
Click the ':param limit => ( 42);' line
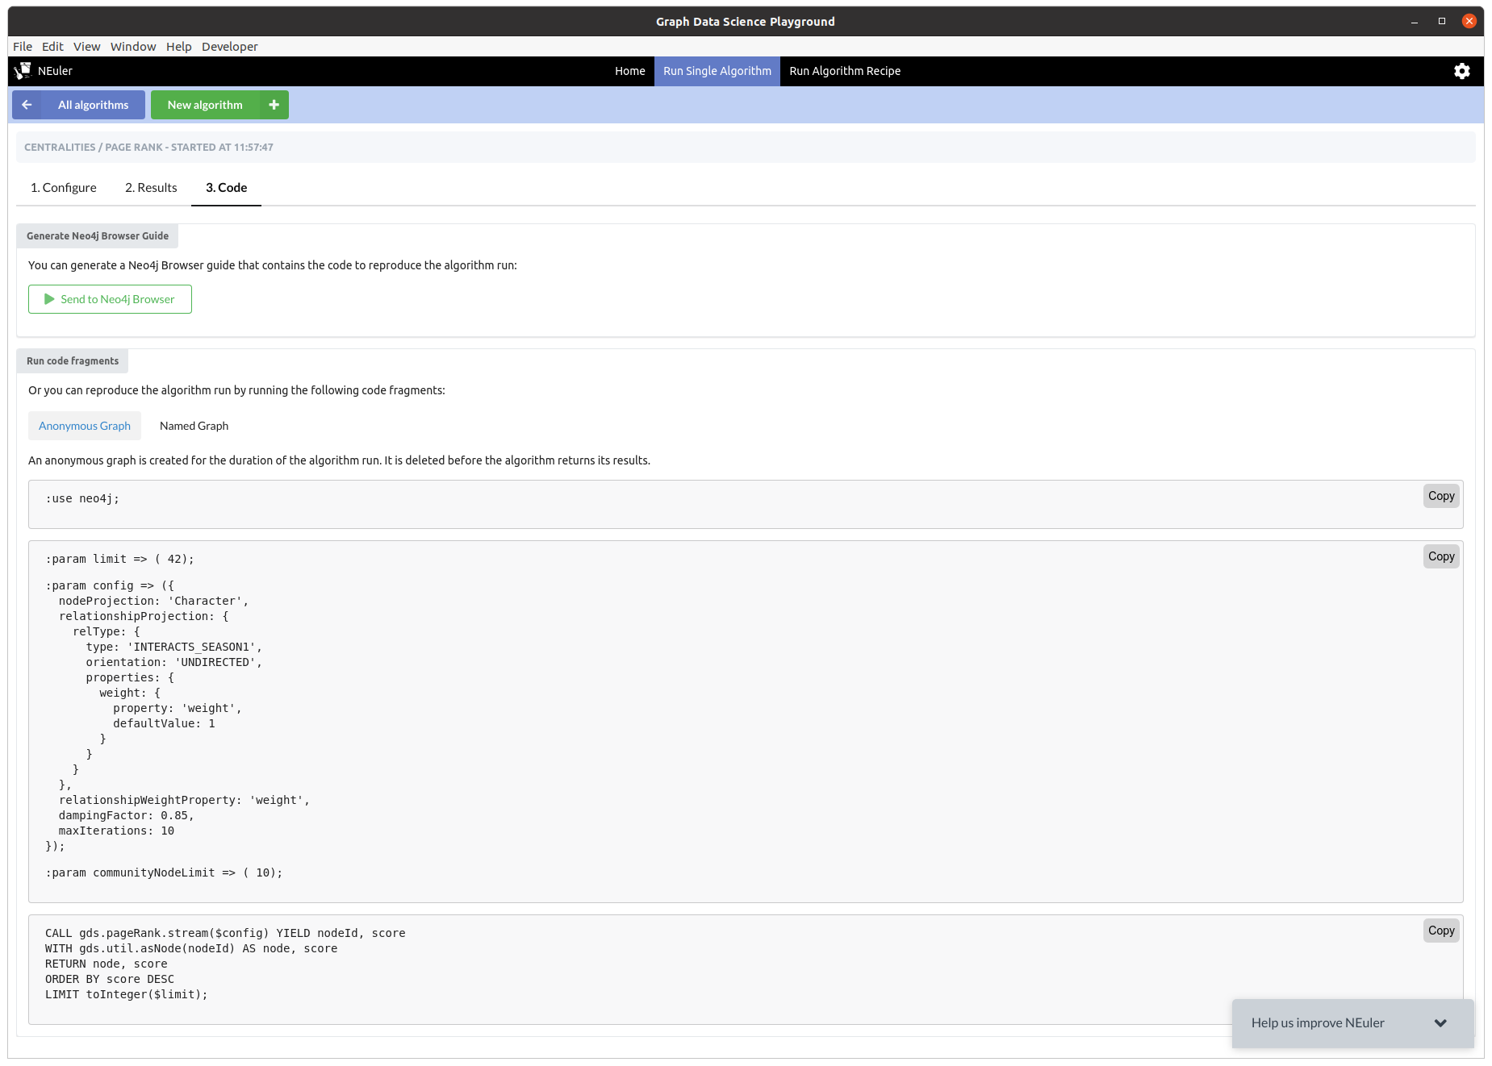[x=119, y=560]
